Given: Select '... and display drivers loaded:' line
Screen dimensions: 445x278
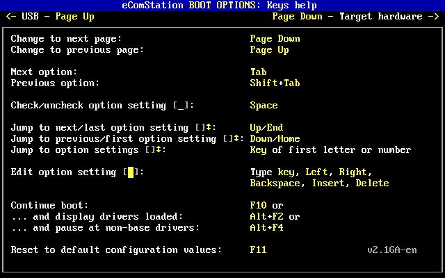Looking at the screenshot, I should pos(97,217).
